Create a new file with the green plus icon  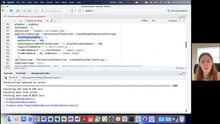coord(3,11)
